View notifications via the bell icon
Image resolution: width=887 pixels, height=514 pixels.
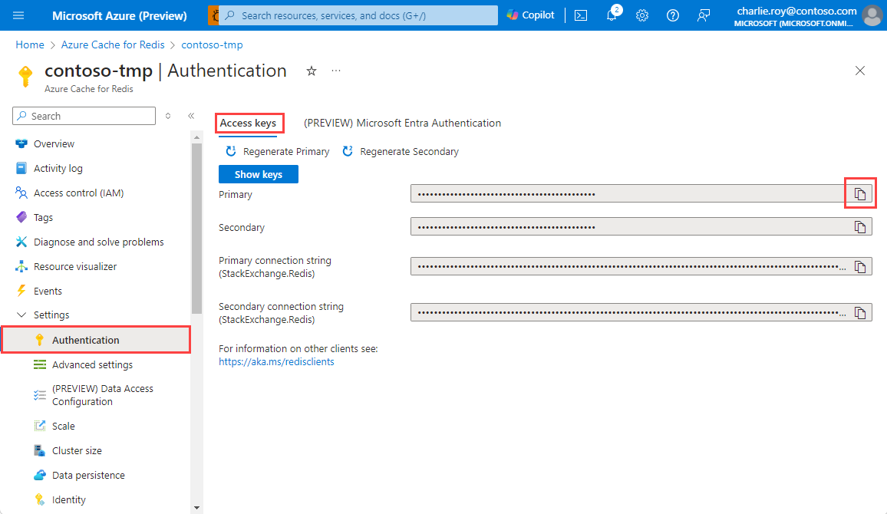click(611, 15)
